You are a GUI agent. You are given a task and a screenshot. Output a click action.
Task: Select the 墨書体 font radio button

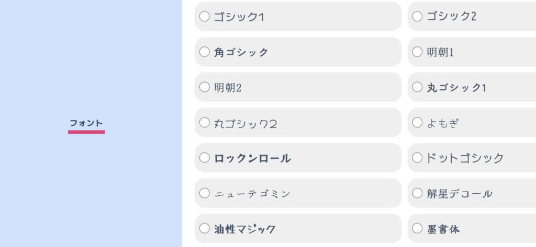(x=417, y=228)
